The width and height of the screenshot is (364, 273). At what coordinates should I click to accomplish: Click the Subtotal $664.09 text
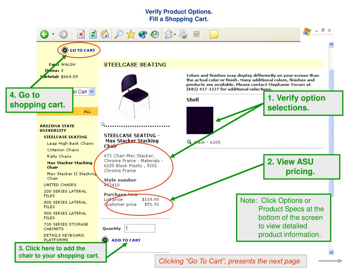(x=59, y=77)
